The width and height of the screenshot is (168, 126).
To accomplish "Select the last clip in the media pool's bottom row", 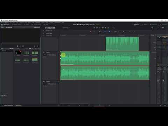I will click(x=35, y=59).
